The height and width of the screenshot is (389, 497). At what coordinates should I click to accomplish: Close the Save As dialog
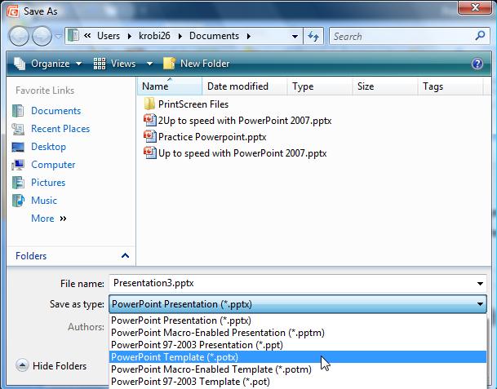(474, 7)
